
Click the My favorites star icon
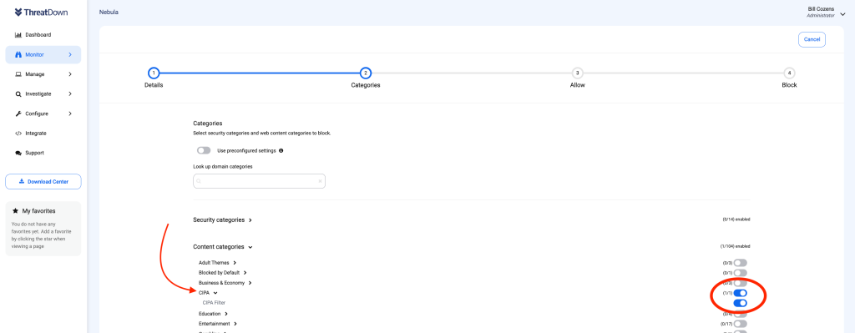pos(15,210)
